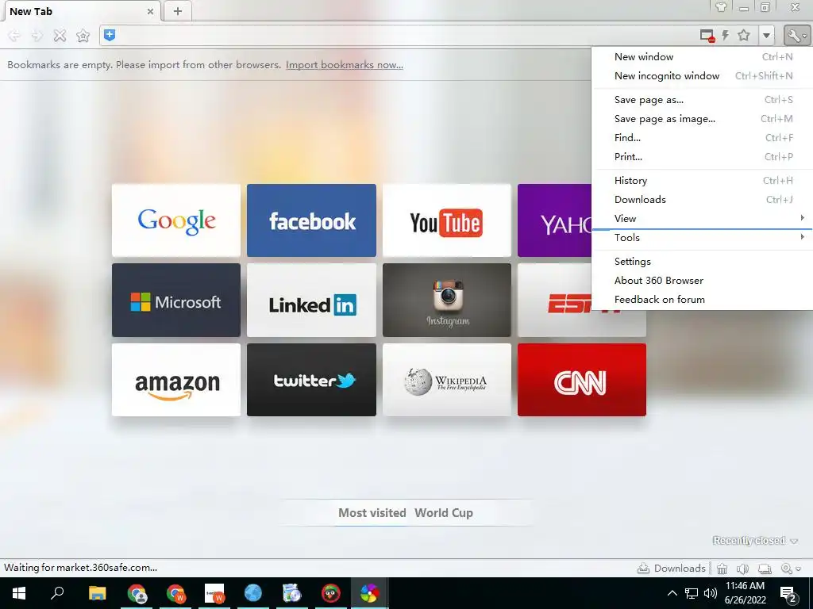The image size is (813, 609).
Task: Open Windows taskbar search
Action: [x=57, y=593]
